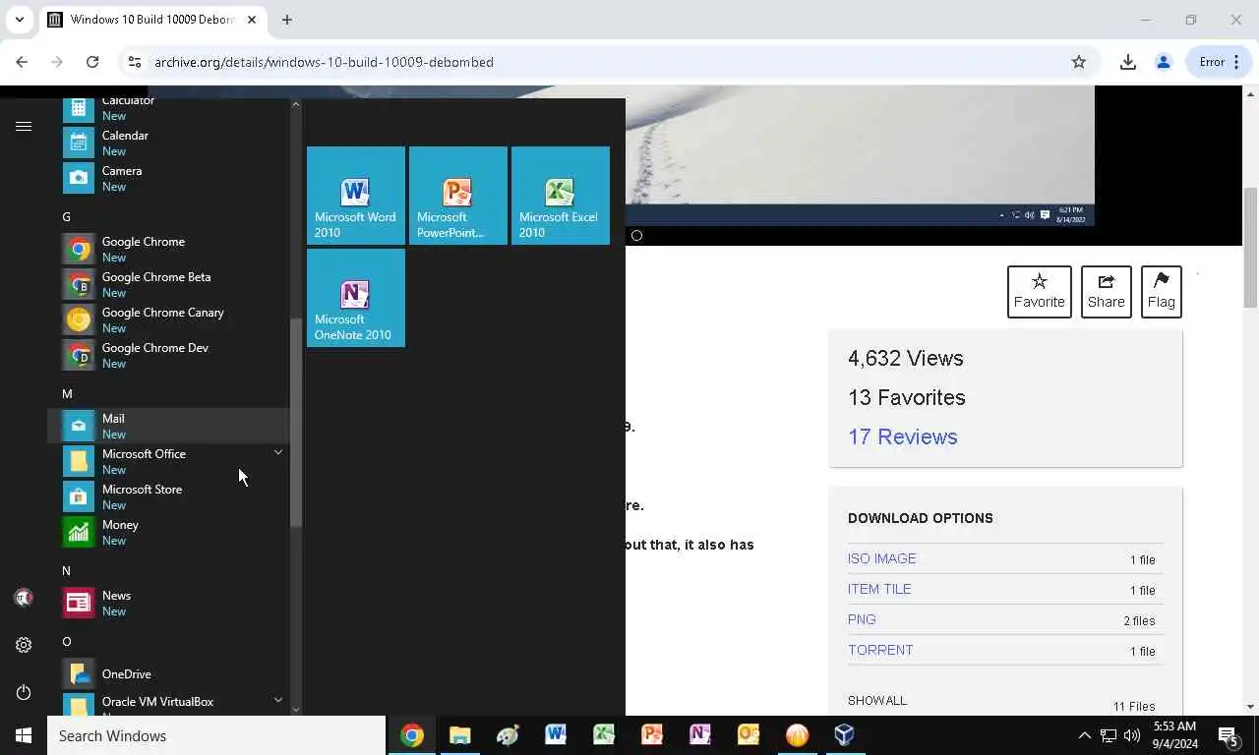Open PowerPoint from the taskbar

tap(652, 735)
